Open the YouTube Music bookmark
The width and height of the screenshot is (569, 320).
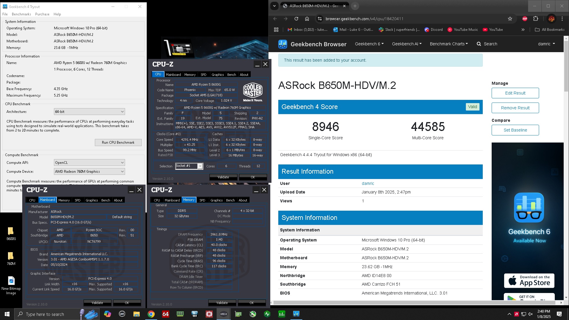point(463,30)
